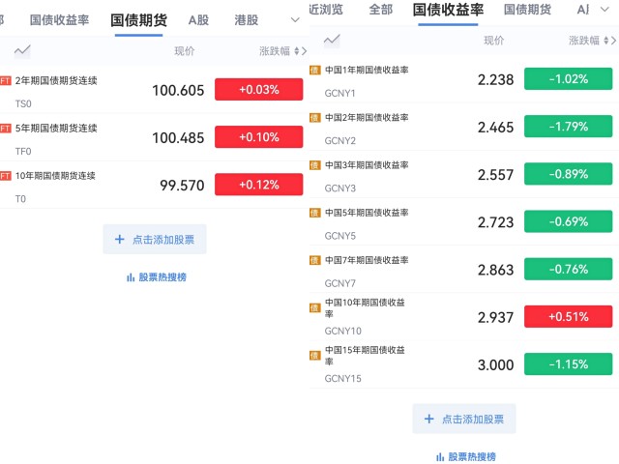Click the 债 badge beside 中国7年期国债收益率

[x=314, y=260]
